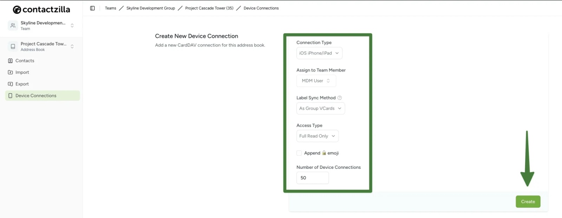
Task: Enable the Append lock emoji checkbox
Action: pos(299,153)
